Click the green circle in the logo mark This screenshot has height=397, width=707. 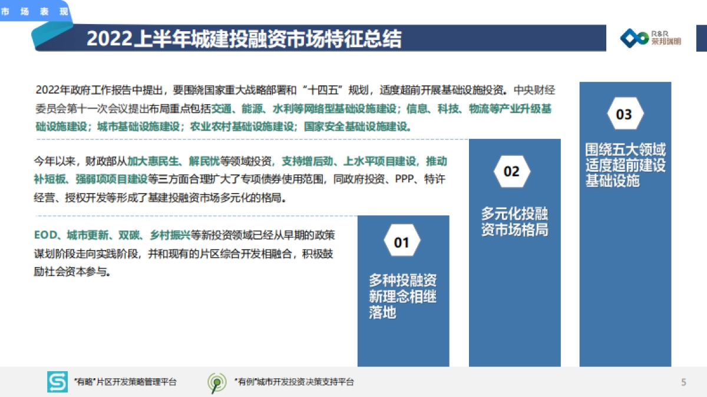pyautogui.click(x=643, y=38)
